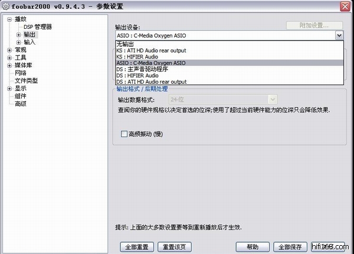Screen dimensions: 354x254
Task: Expand the 输出 tree node
Action: 19,35
